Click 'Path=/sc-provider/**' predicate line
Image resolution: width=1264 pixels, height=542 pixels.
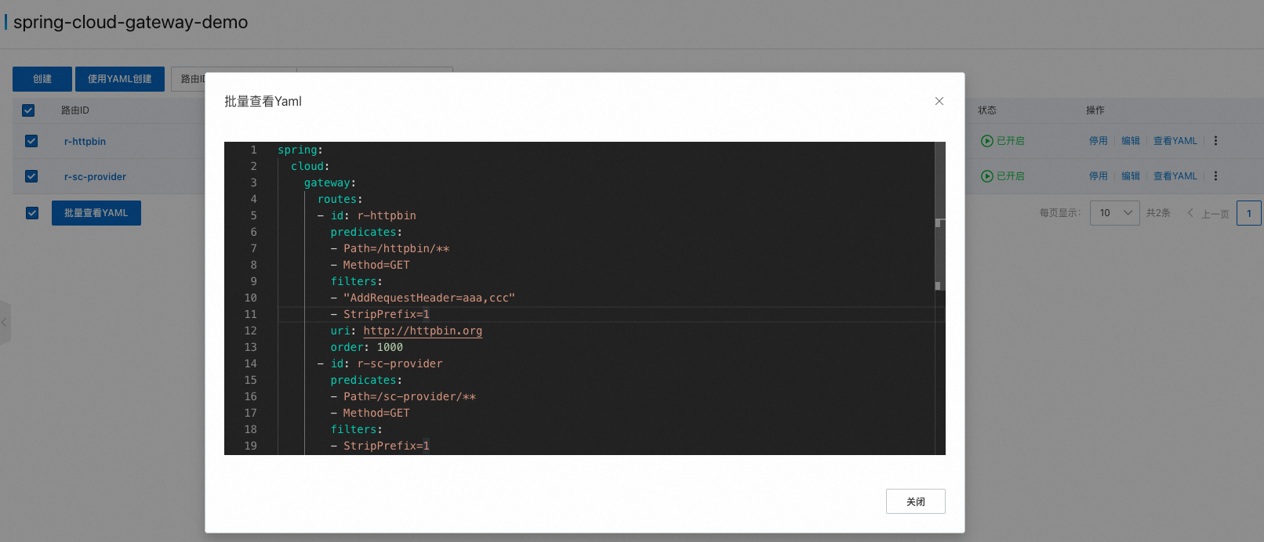[403, 397]
